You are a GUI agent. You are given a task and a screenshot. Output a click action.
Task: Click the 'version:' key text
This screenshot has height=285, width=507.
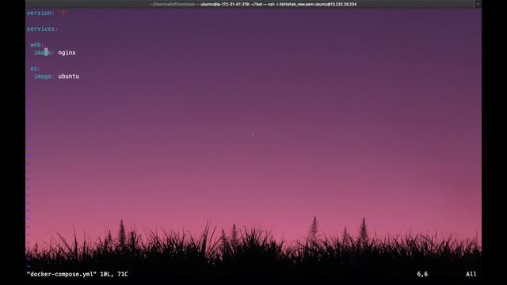pyautogui.click(x=40, y=13)
